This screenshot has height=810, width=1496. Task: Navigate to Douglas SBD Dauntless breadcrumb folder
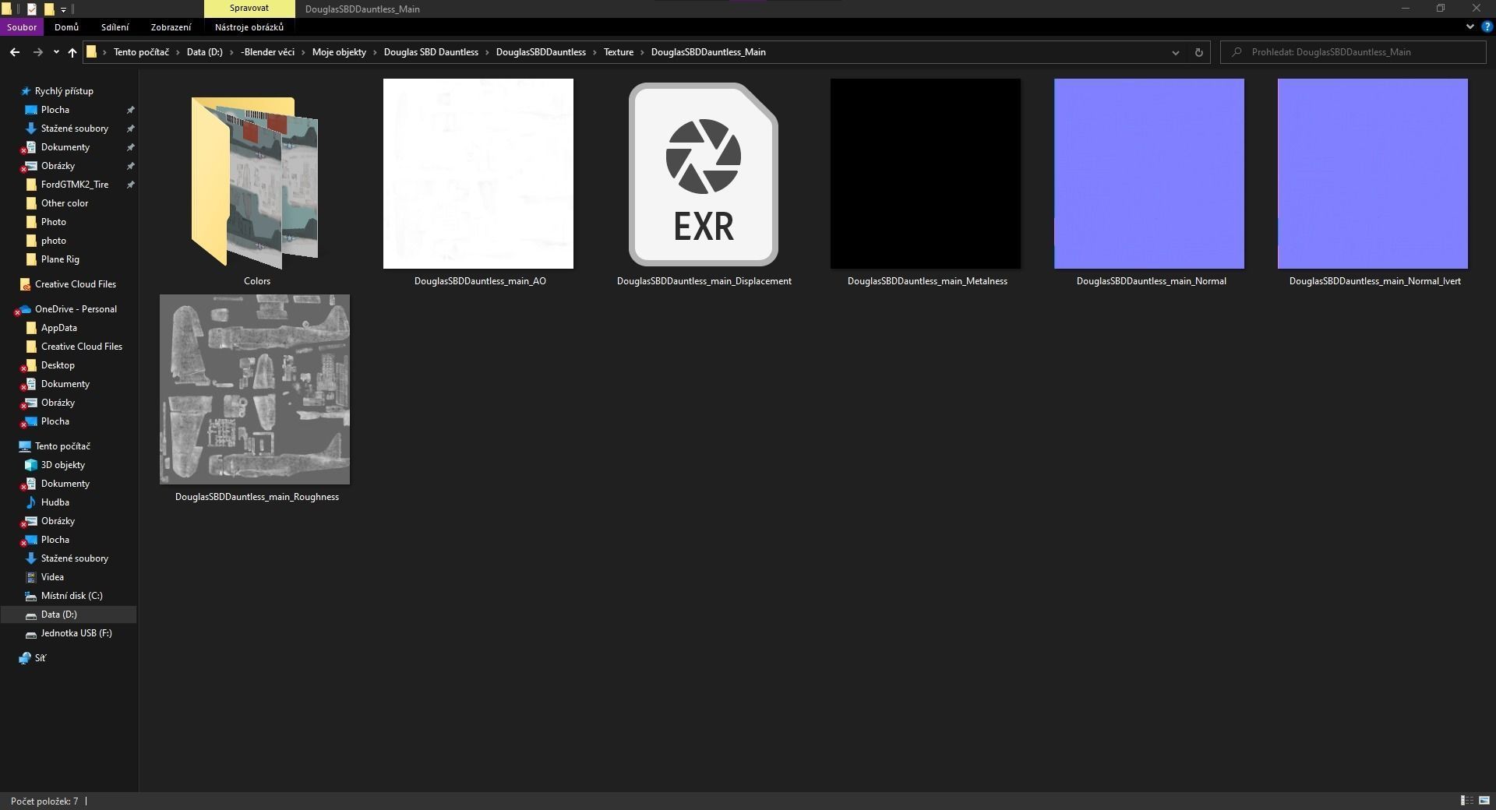point(431,52)
